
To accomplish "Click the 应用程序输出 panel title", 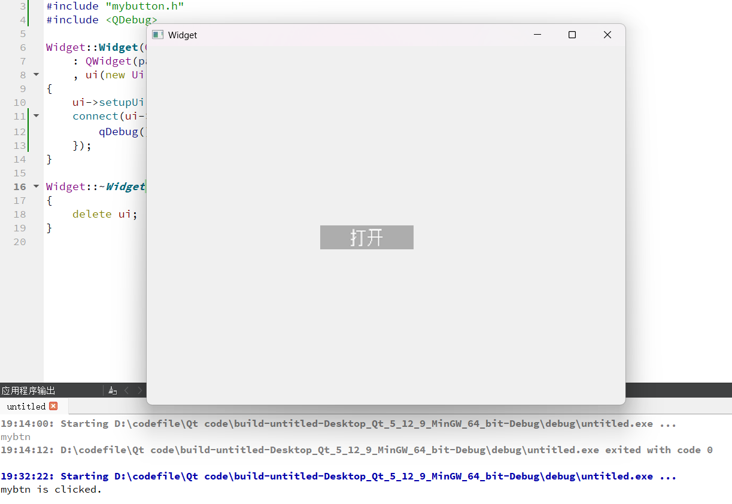I will point(29,390).
